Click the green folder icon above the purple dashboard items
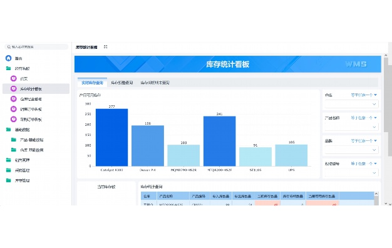Image resolution: width=392 pixels, height=248 pixels. tap(9, 68)
